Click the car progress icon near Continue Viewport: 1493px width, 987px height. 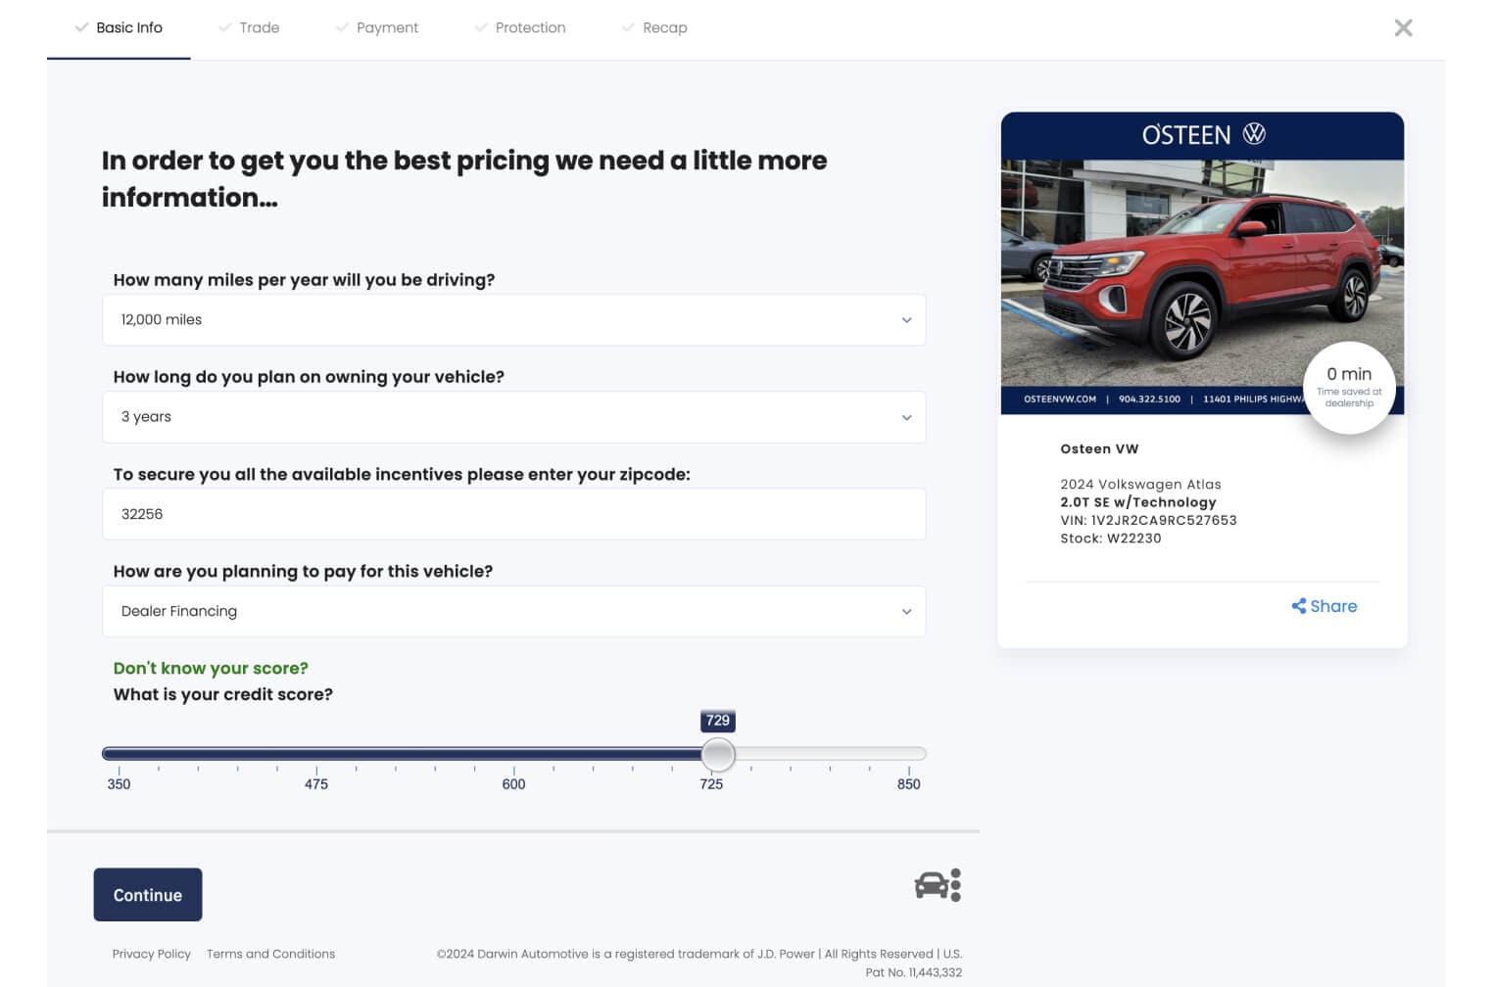pos(938,885)
